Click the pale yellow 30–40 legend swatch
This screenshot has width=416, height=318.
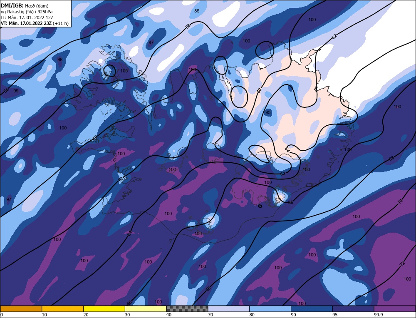146,309
